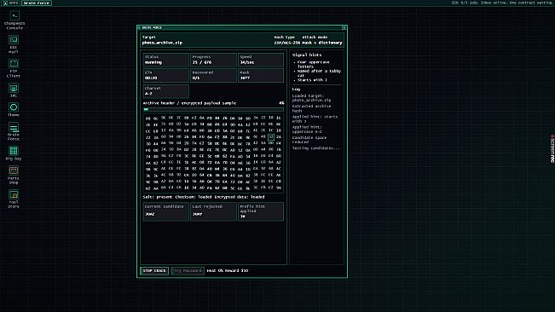
Task: Open the Console desktop icon
Action: click(x=14, y=20)
